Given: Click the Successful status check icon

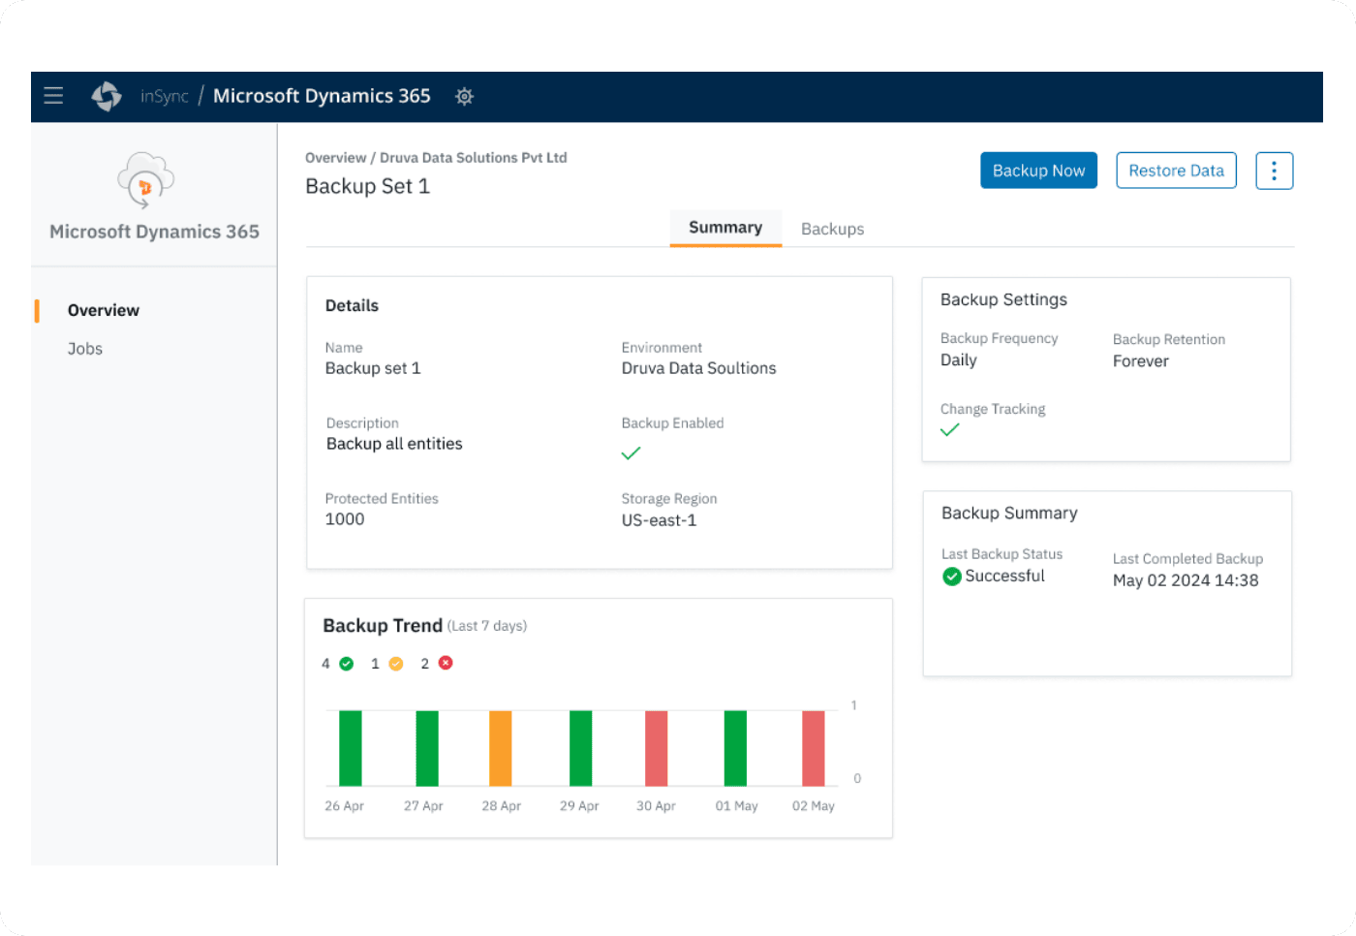Looking at the screenshot, I should 952,577.
